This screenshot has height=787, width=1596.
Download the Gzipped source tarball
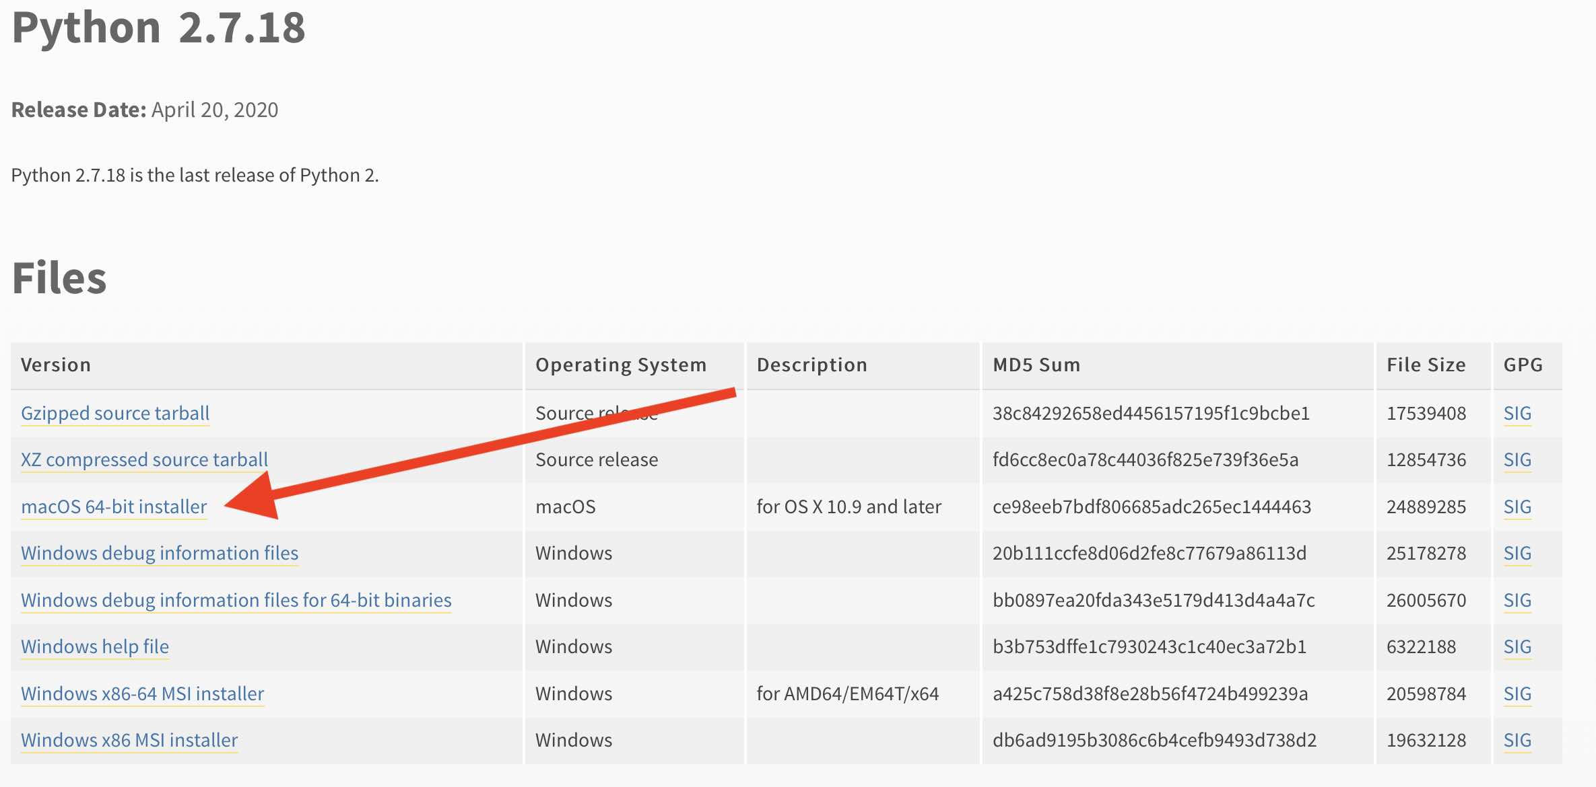click(x=114, y=413)
